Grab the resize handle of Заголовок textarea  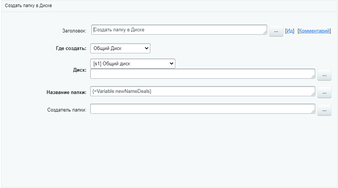pyautogui.click(x=265, y=33)
